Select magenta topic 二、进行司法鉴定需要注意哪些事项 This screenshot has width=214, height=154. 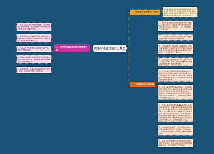tap(72, 48)
